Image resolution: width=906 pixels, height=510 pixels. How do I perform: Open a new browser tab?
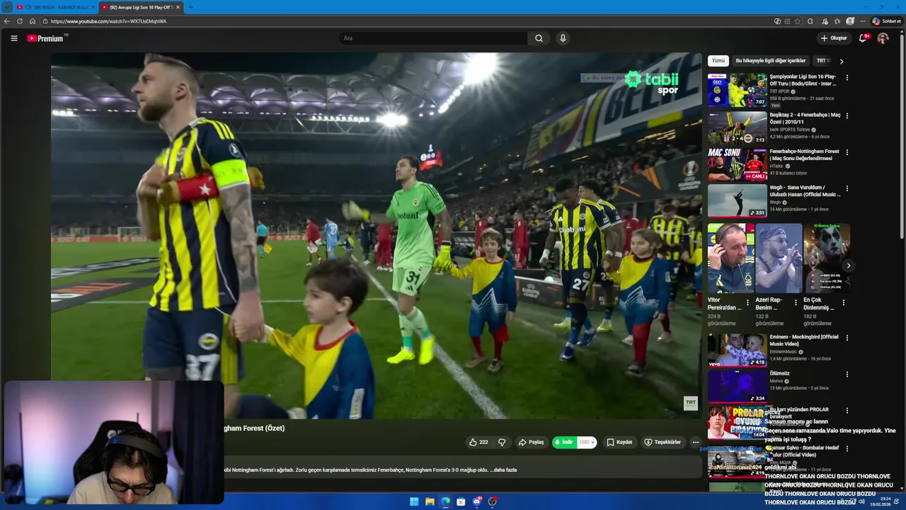click(190, 7)
